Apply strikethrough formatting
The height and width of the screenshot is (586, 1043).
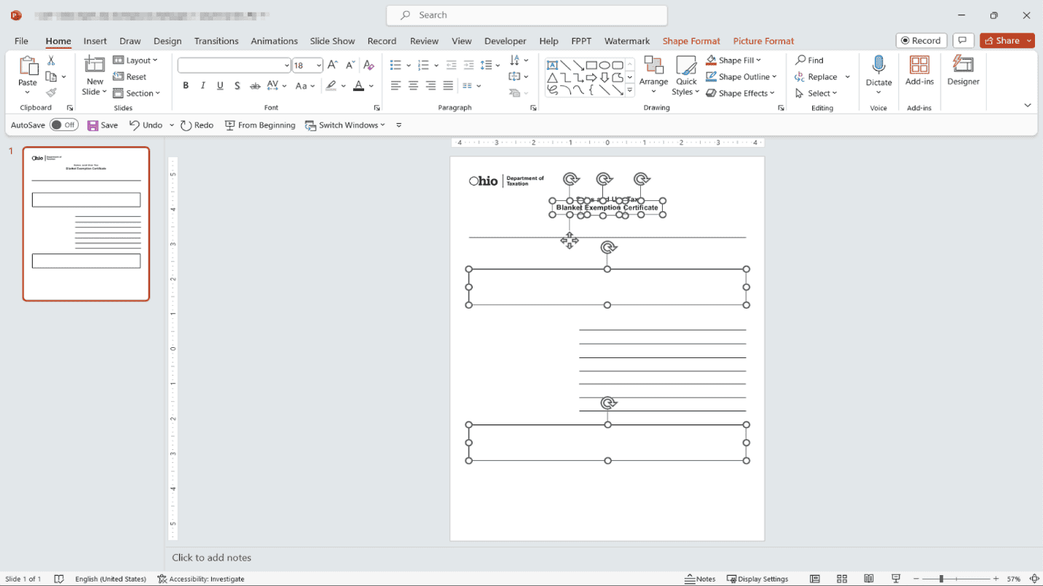click(255, 86)
